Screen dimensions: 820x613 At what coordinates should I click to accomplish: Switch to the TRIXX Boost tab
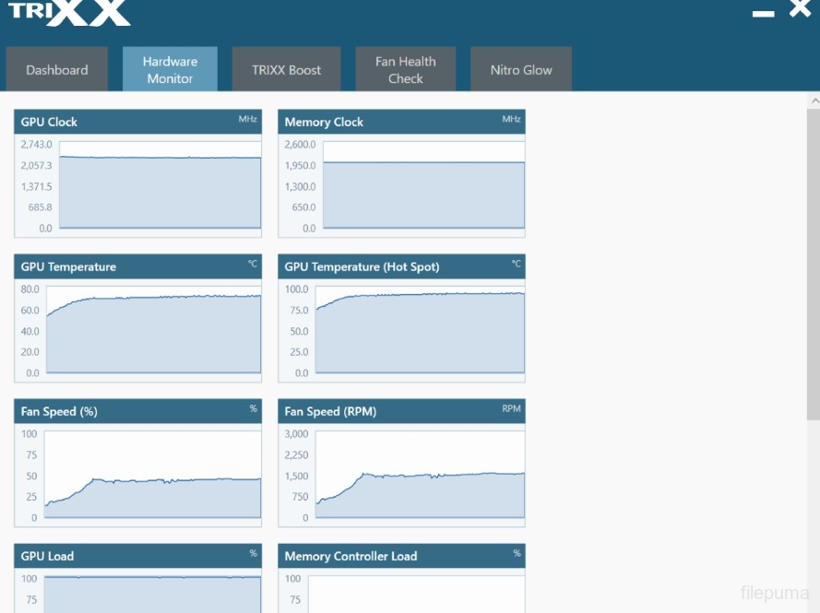pyautogui.click(x=286, y=70)
